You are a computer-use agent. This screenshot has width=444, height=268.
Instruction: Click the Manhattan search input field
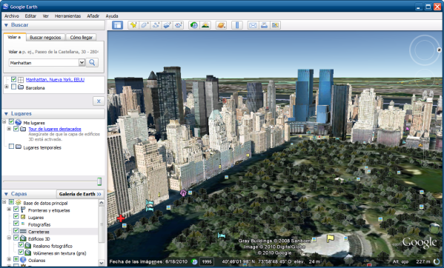pos(44,63)
